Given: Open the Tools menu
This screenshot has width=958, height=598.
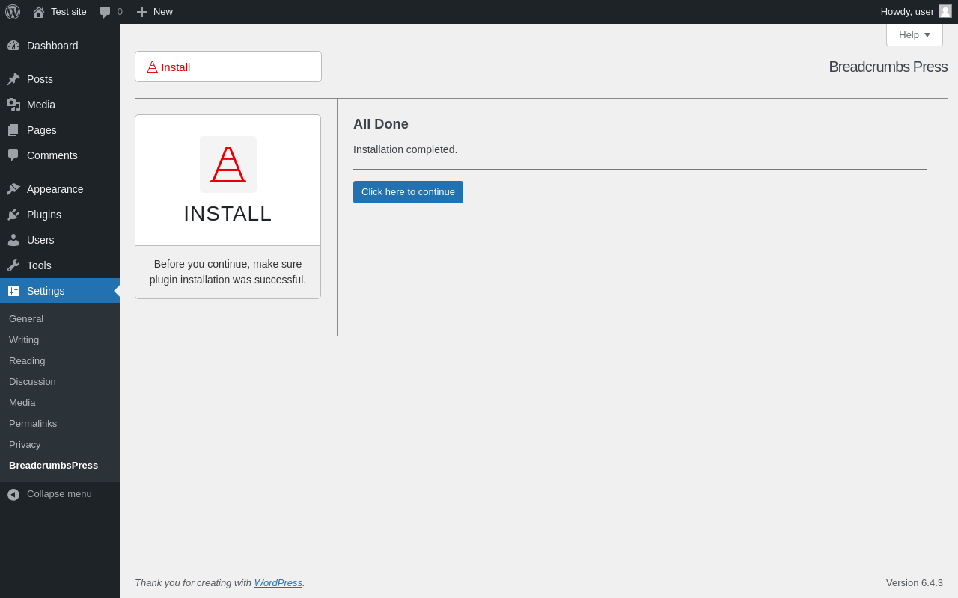Looking at the screenshot, I should coord(60,265).
